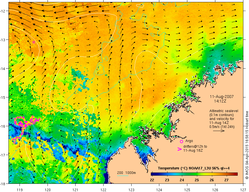Click the color bar label '26'
This screenshot has width=249, height=192.
(x=212, y=180)
